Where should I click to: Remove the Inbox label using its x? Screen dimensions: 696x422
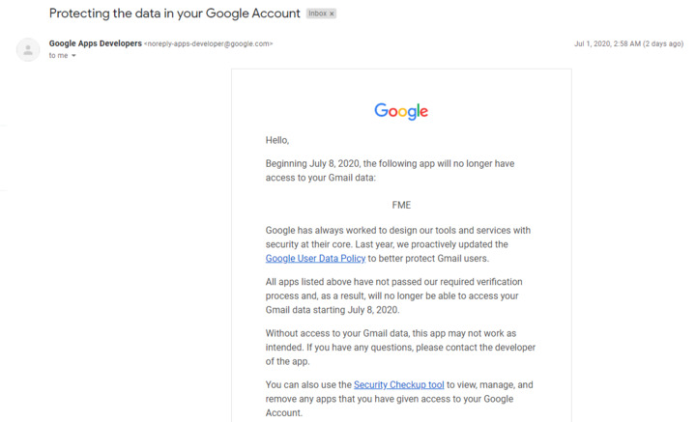(x=332, y=14)
